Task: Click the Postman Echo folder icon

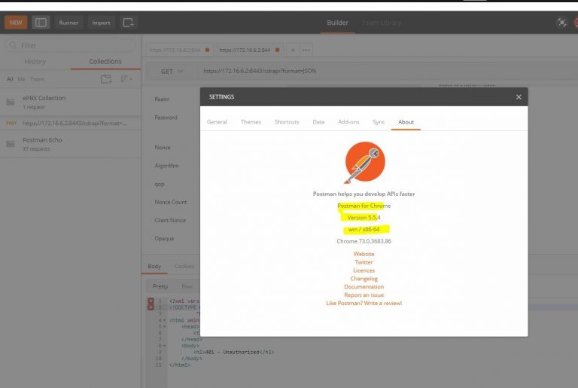Action: pos(11,144)
